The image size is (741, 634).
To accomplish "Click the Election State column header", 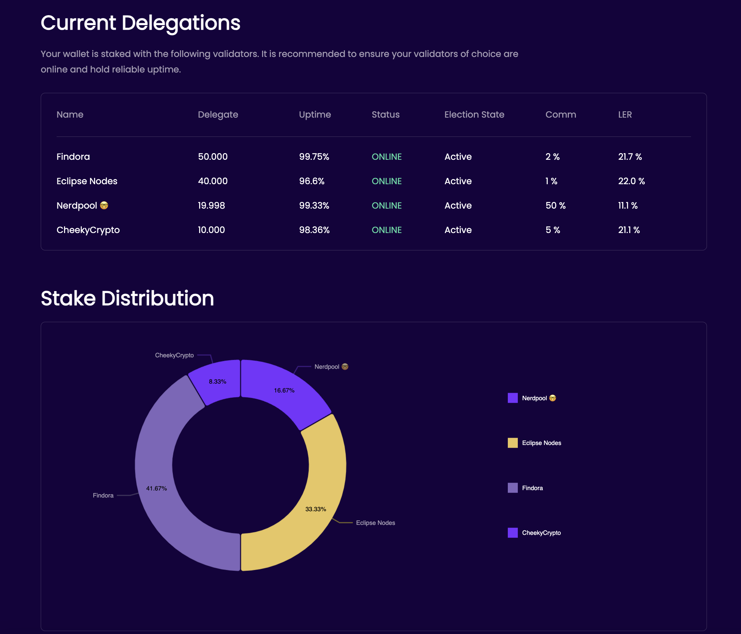I will (474, 115).
